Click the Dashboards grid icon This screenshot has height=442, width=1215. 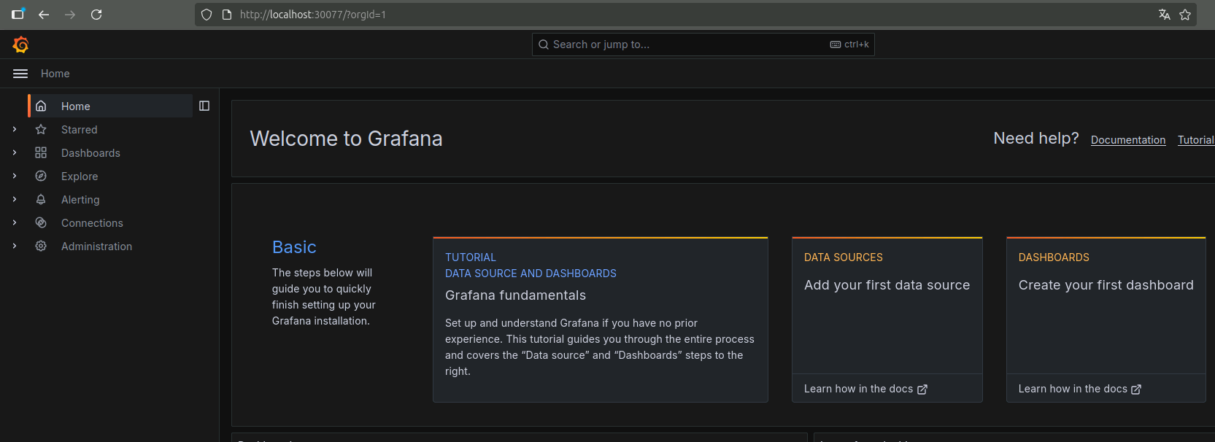pyautogui.click(x=41, y=153)
